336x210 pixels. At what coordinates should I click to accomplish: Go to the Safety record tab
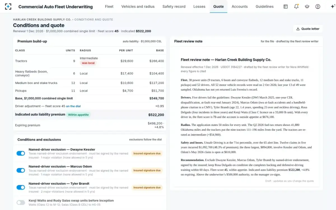(x=174, y=6)
